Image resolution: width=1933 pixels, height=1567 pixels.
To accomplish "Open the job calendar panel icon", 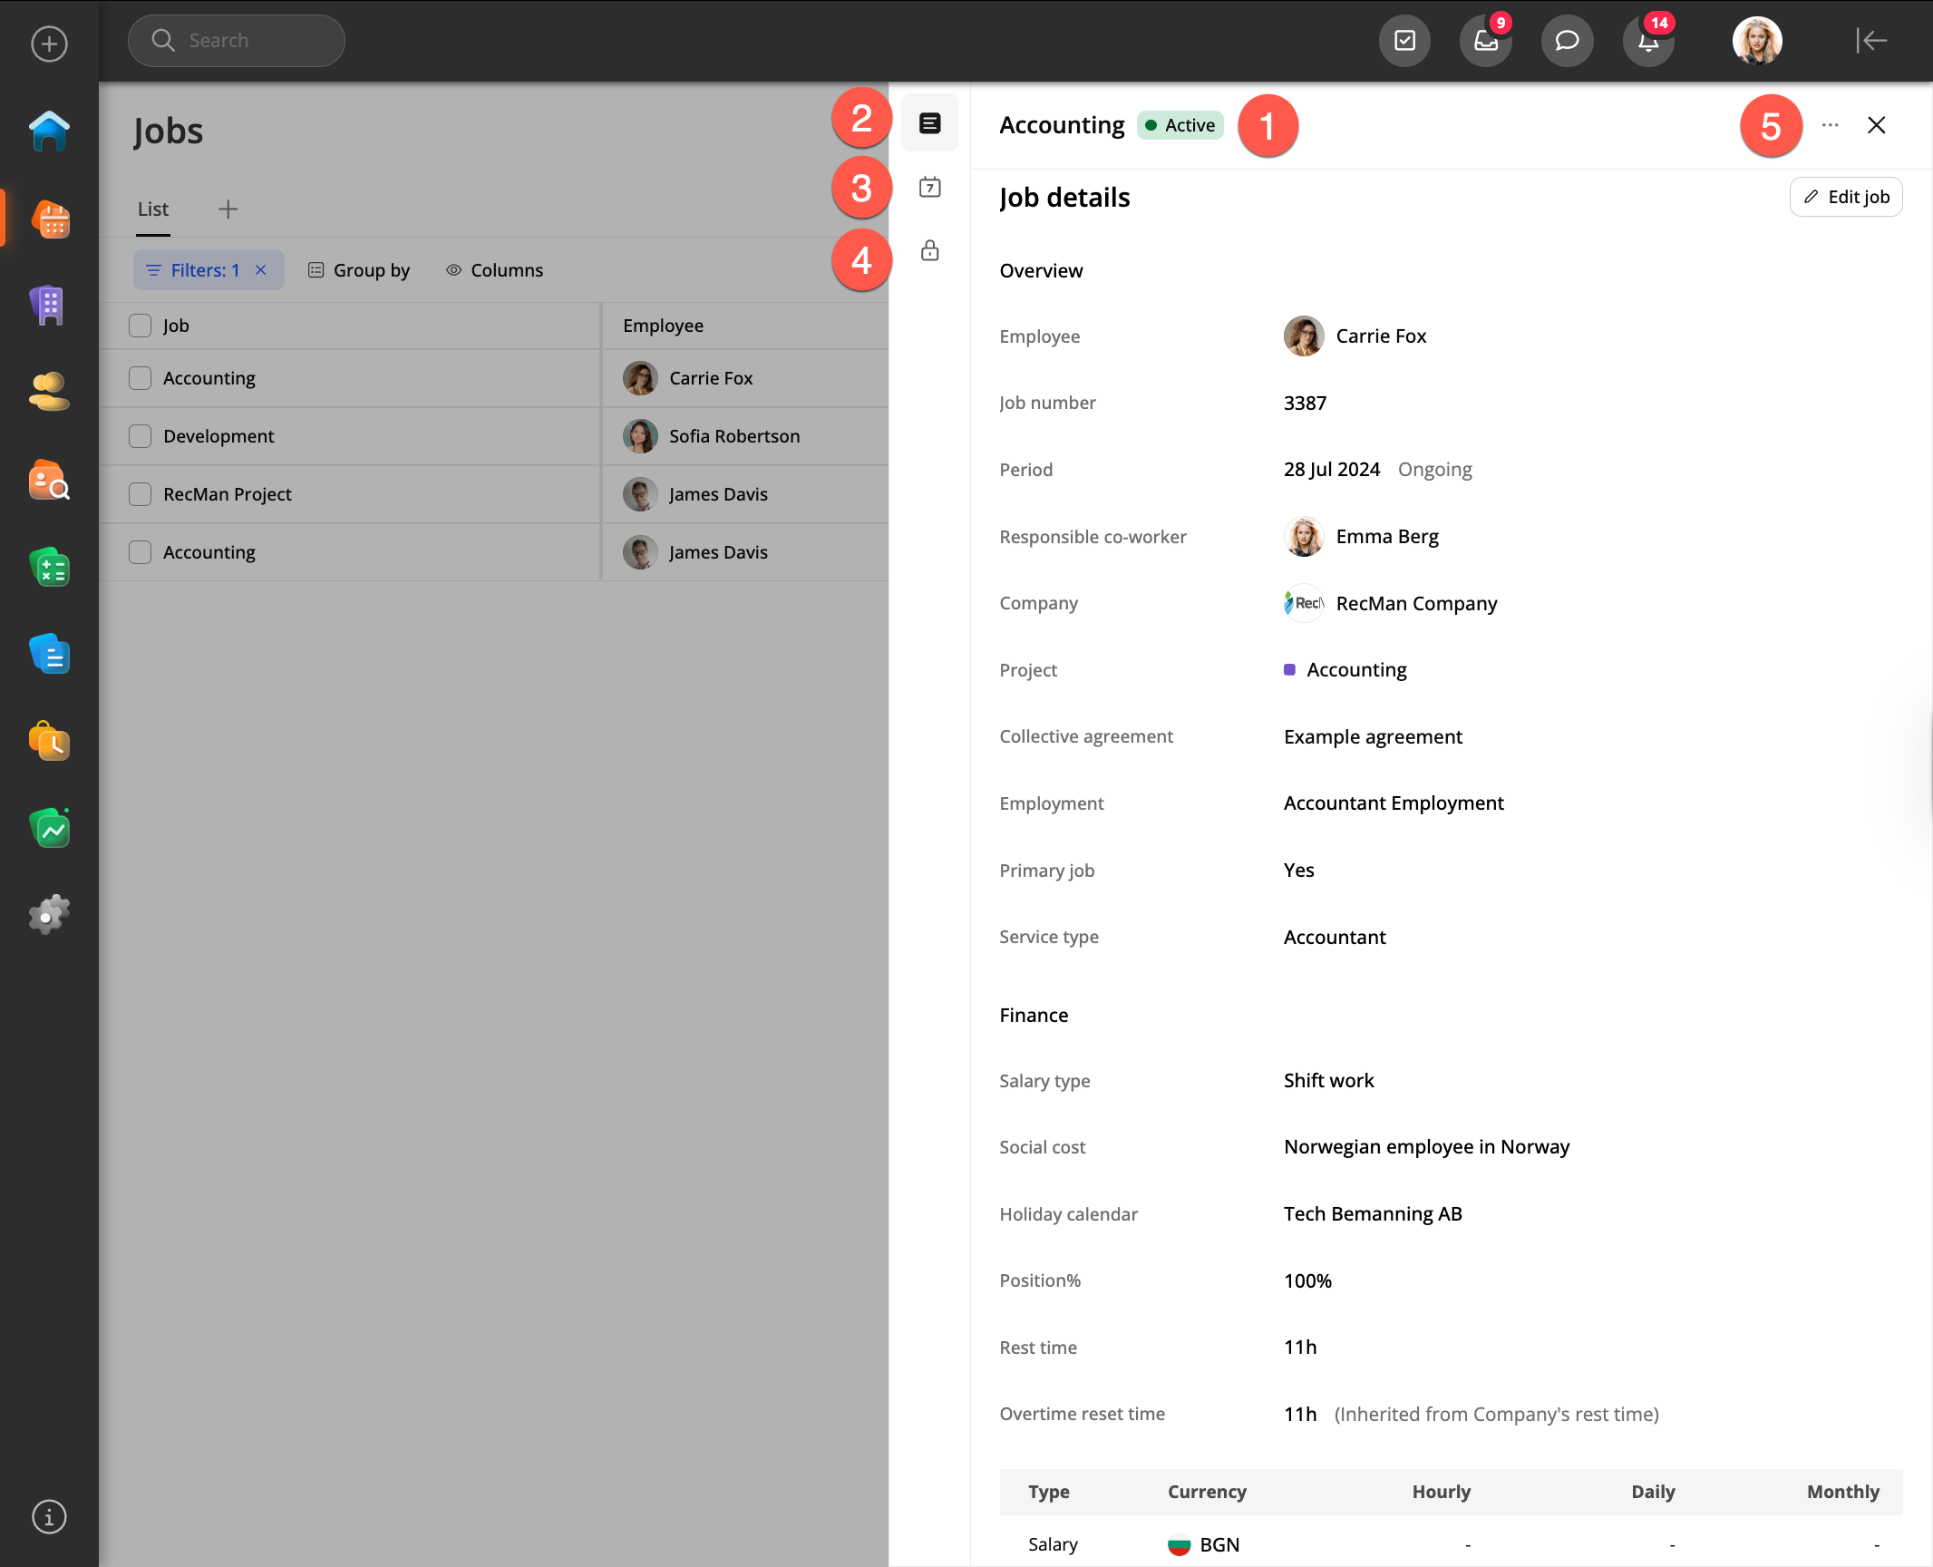I will pyautogui.click(x=929, y=188).
